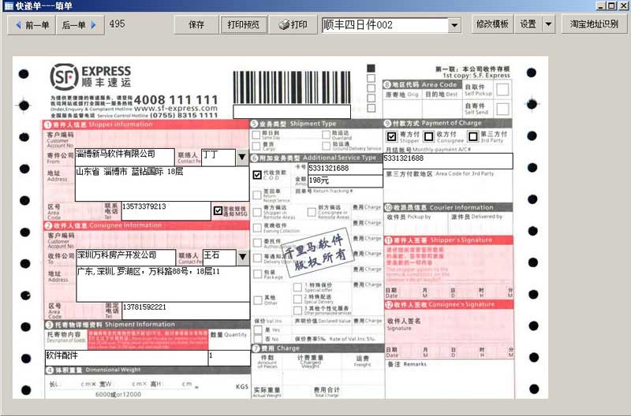
Task: Click the 保存 save button
Action: click(196, 24)
